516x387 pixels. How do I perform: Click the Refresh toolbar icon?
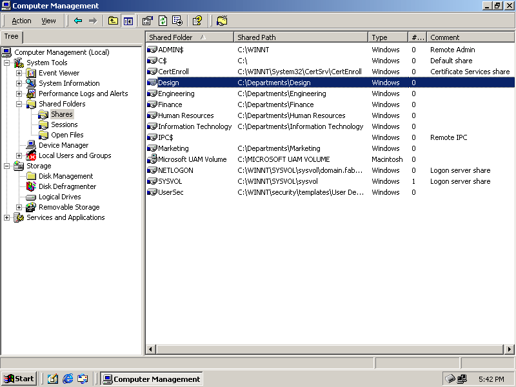tap(163, 21)
